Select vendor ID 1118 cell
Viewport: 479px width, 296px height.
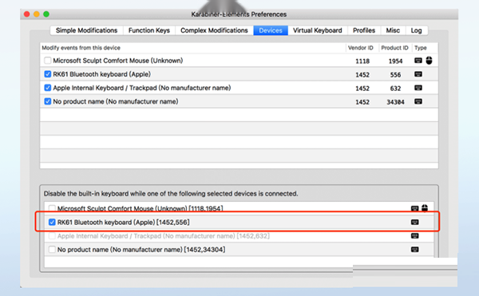(362, 61)
